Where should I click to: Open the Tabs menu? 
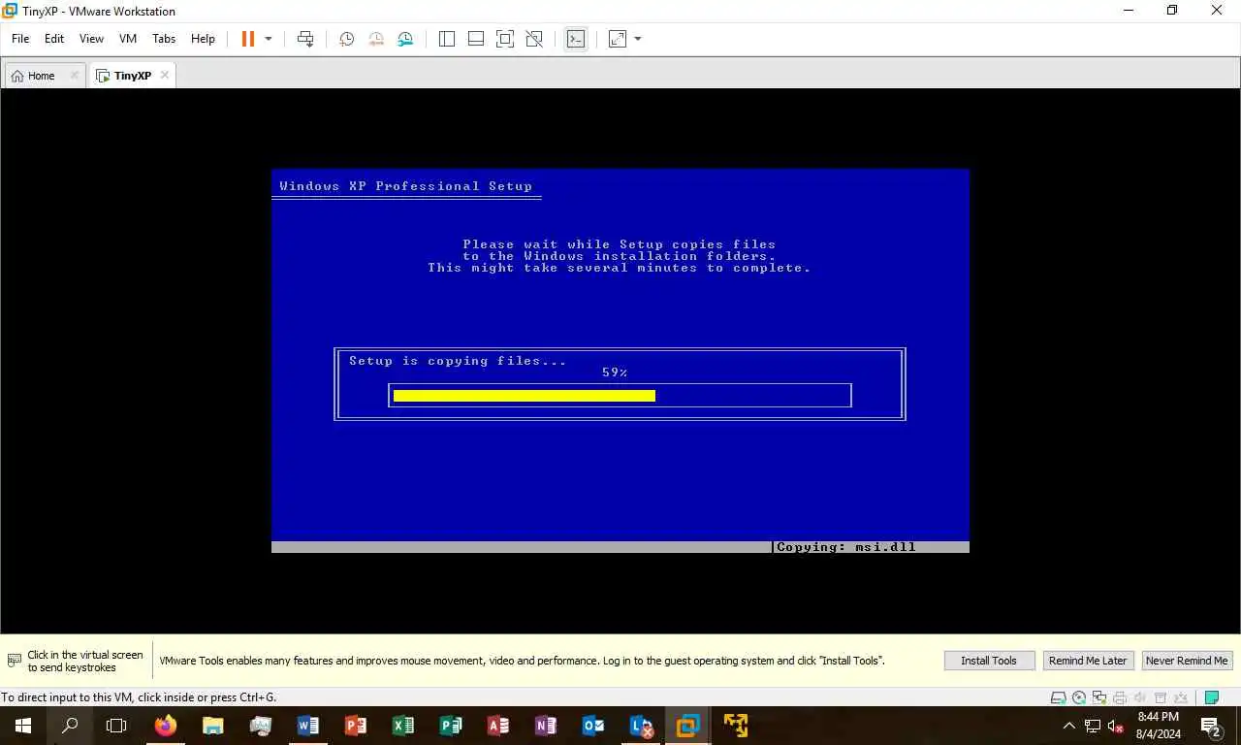(x=164, y=39)
